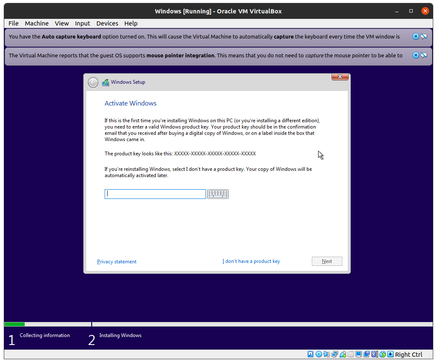Minimize the VirtualBox window
This screenshot has width=437, height=363.
tap(396, 11)
